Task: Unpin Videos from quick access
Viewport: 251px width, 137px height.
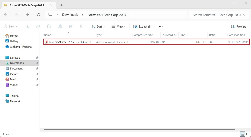Action: point(37,85)
